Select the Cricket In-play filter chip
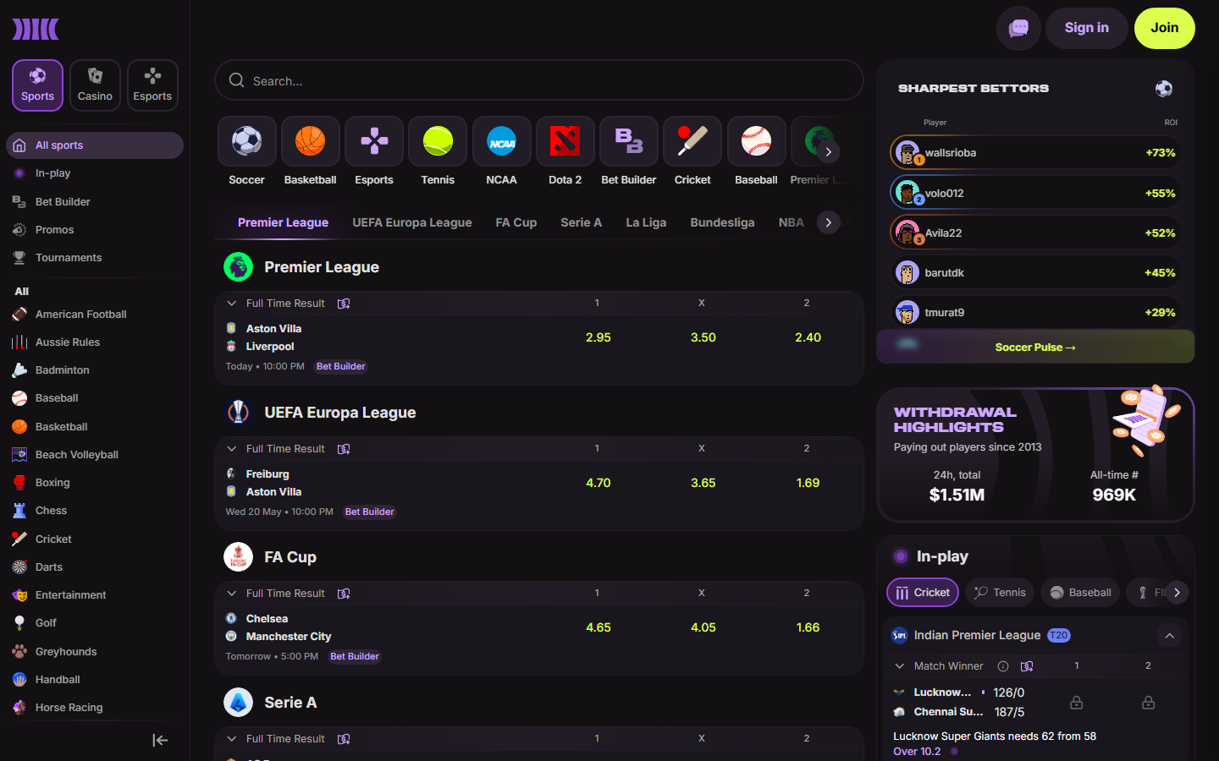This screenshot has width=1219, height=761. [923, 593]
